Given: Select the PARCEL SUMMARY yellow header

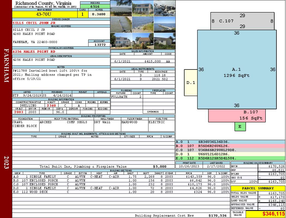Looking at the screenshot, I should [258, 188].
